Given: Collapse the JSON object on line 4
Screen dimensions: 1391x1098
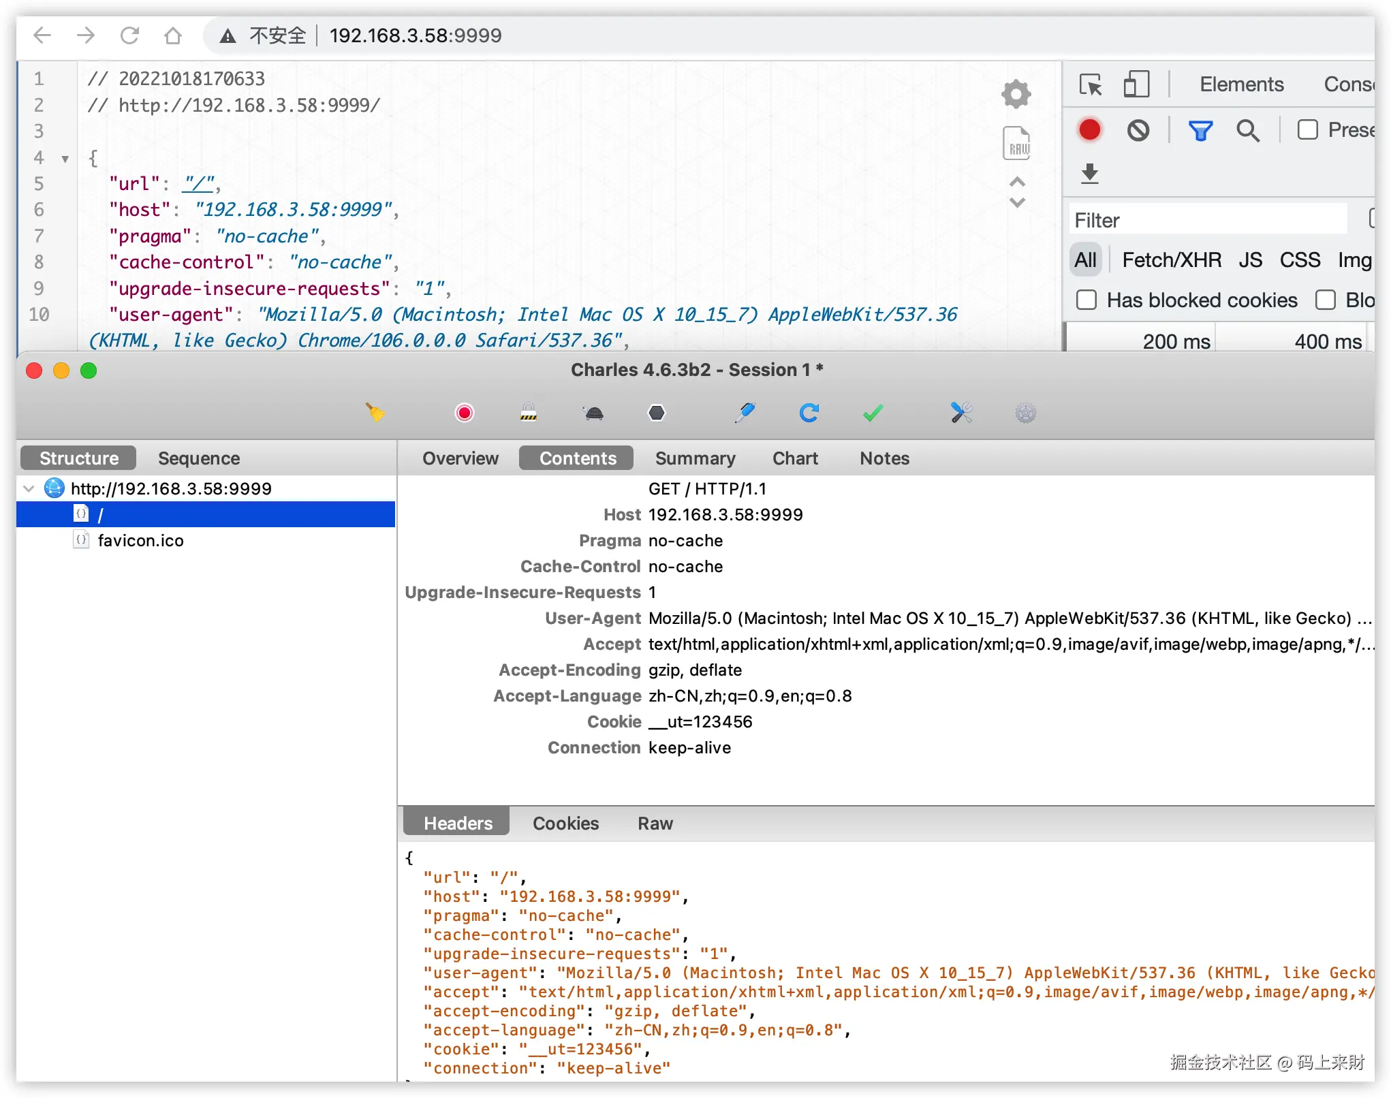Looking at the screenshot, I should (65, 158).
